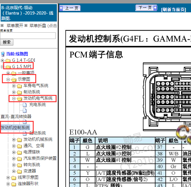Viewport: 191px width, 187px height.
Task: Go to next page with 下一页 button
Action: [x=146, y=8]
